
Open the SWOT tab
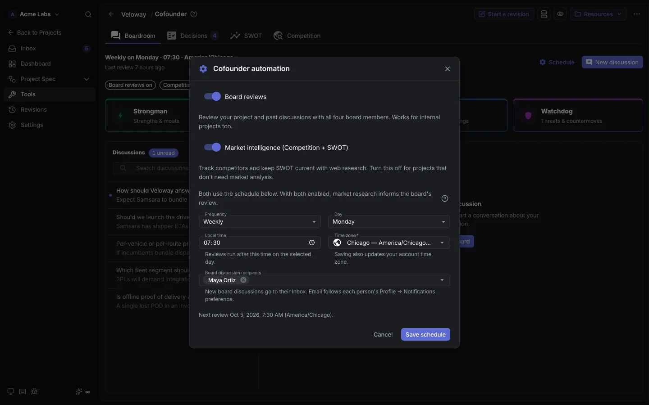pos(246,36)
